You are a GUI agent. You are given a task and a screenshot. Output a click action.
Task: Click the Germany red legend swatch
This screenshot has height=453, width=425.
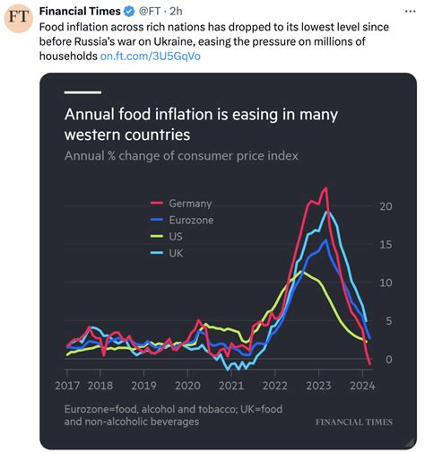click(x=157, y=203)
